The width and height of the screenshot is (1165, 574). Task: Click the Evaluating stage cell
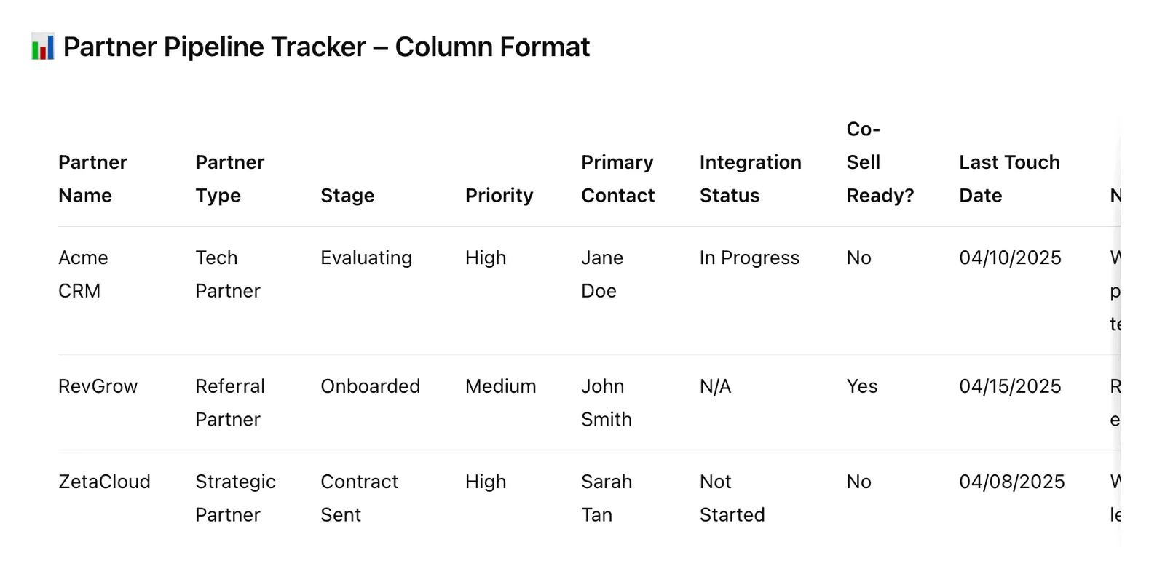pyautogui.click(x=366, y=258)
